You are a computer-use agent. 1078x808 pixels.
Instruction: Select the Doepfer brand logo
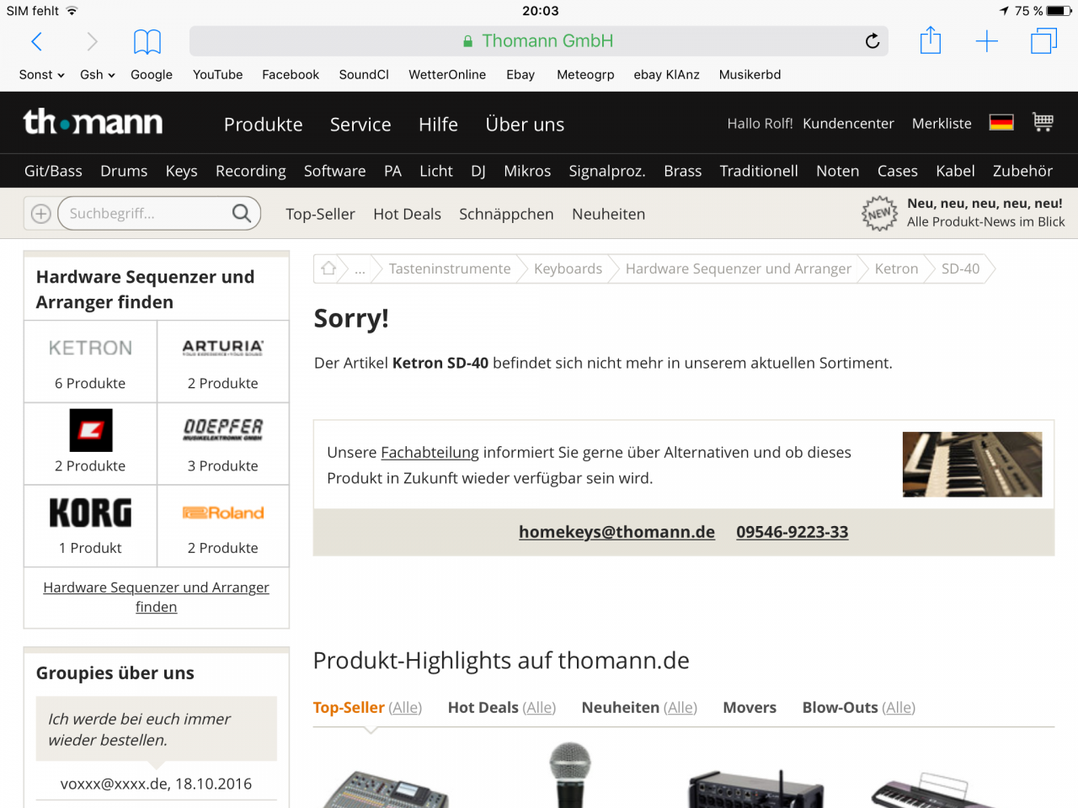pos(223,429)
